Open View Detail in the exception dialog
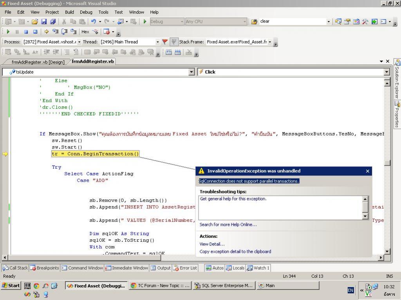Viewport: 401px width, 300px height. click(212, 244)
